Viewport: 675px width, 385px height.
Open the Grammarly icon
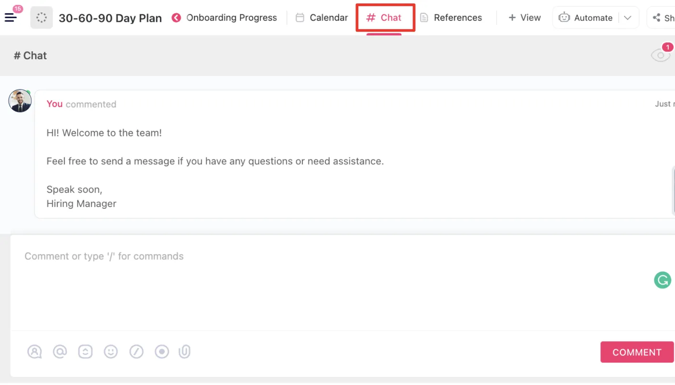pyautogui.click(x=663, y=280)
